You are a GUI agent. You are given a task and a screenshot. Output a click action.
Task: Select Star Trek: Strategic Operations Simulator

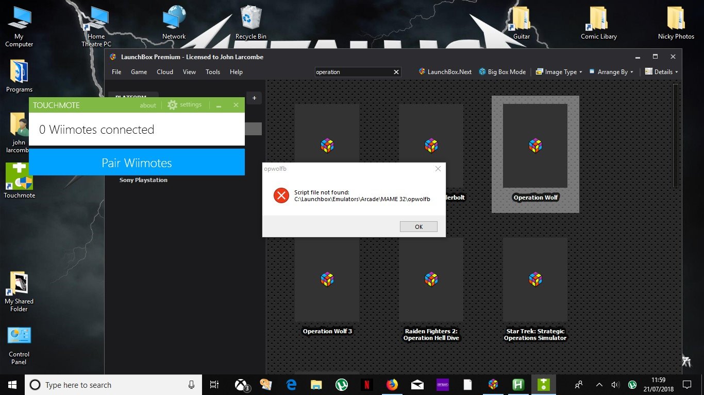[x=535, y=279]
